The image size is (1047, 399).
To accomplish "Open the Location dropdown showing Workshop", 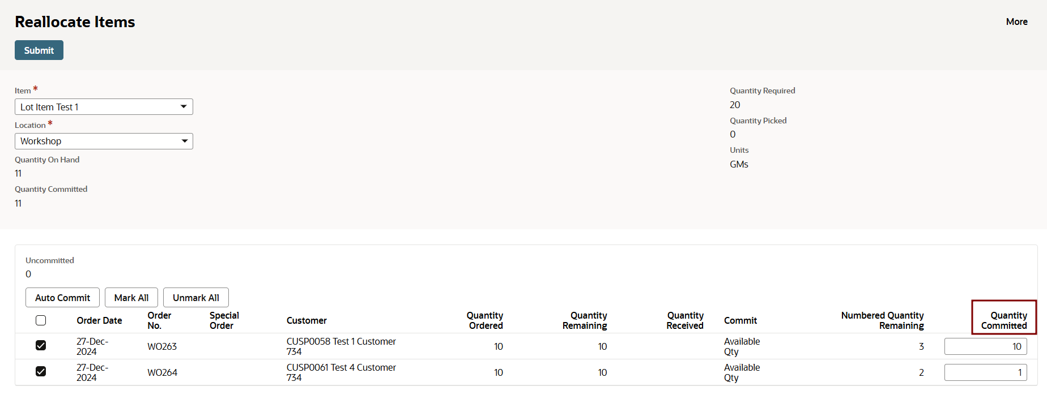I will pyautogui.click(x=104, y=141).
